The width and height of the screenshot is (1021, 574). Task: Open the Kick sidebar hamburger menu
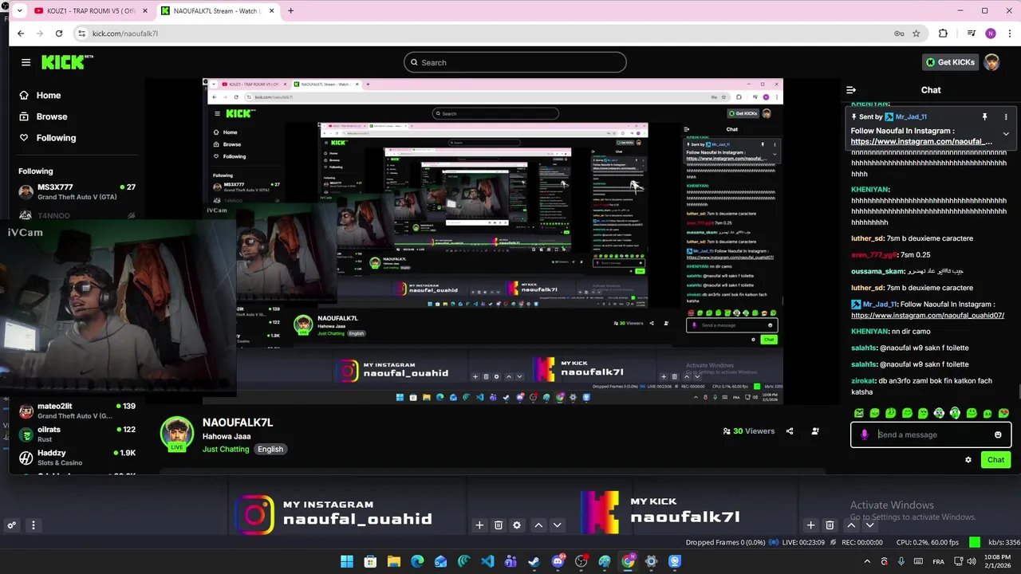26,62
